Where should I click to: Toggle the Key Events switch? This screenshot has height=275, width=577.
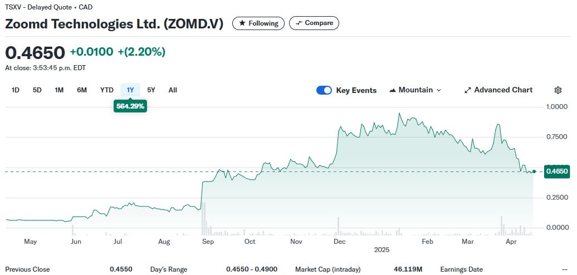coord(324,90)
